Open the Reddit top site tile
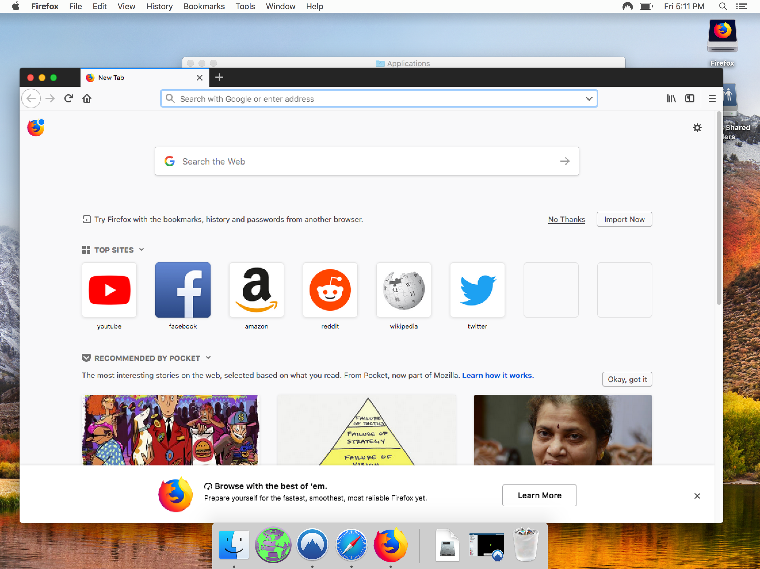Image resolution: width=760 pixels, height=569 pixels. 330,290
